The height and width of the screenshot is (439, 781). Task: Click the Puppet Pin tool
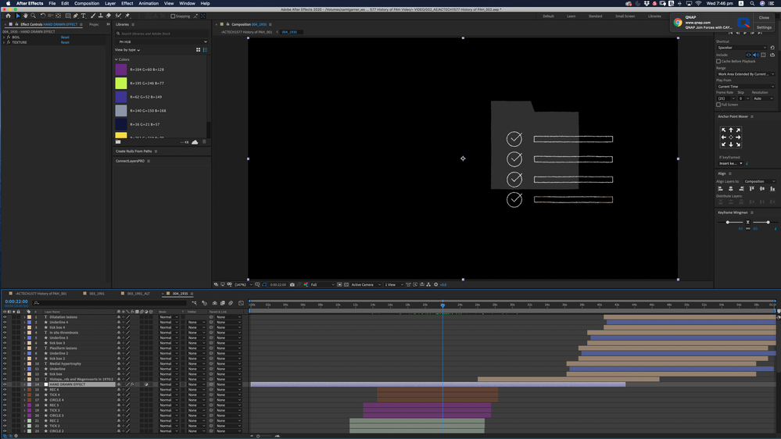point(127,16)
